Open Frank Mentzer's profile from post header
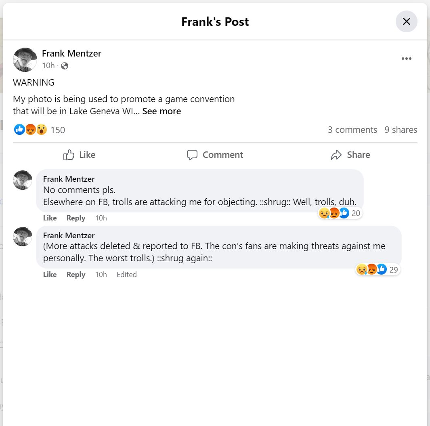The height and width of the screenshot is (426, 430). (x=71, y=53)
